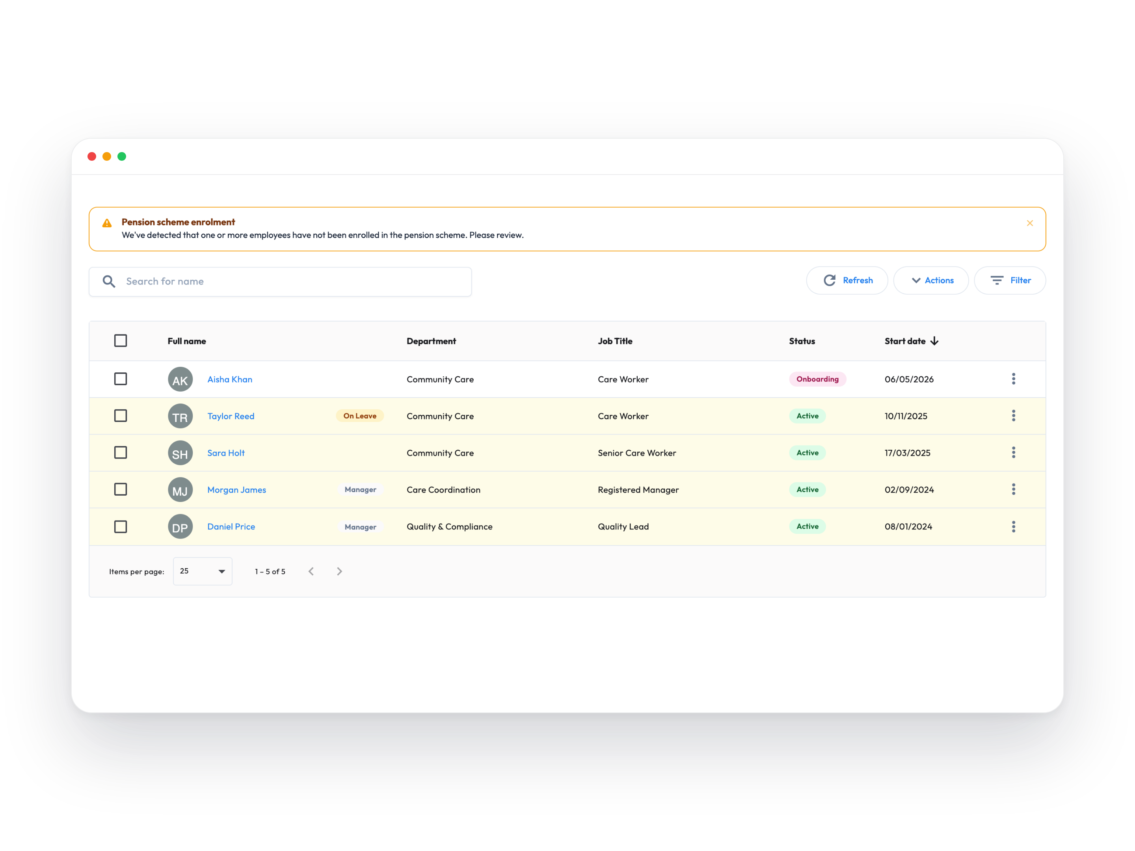Click the On Leave badge
1135x851 pixels.
[x=360, y=416]
